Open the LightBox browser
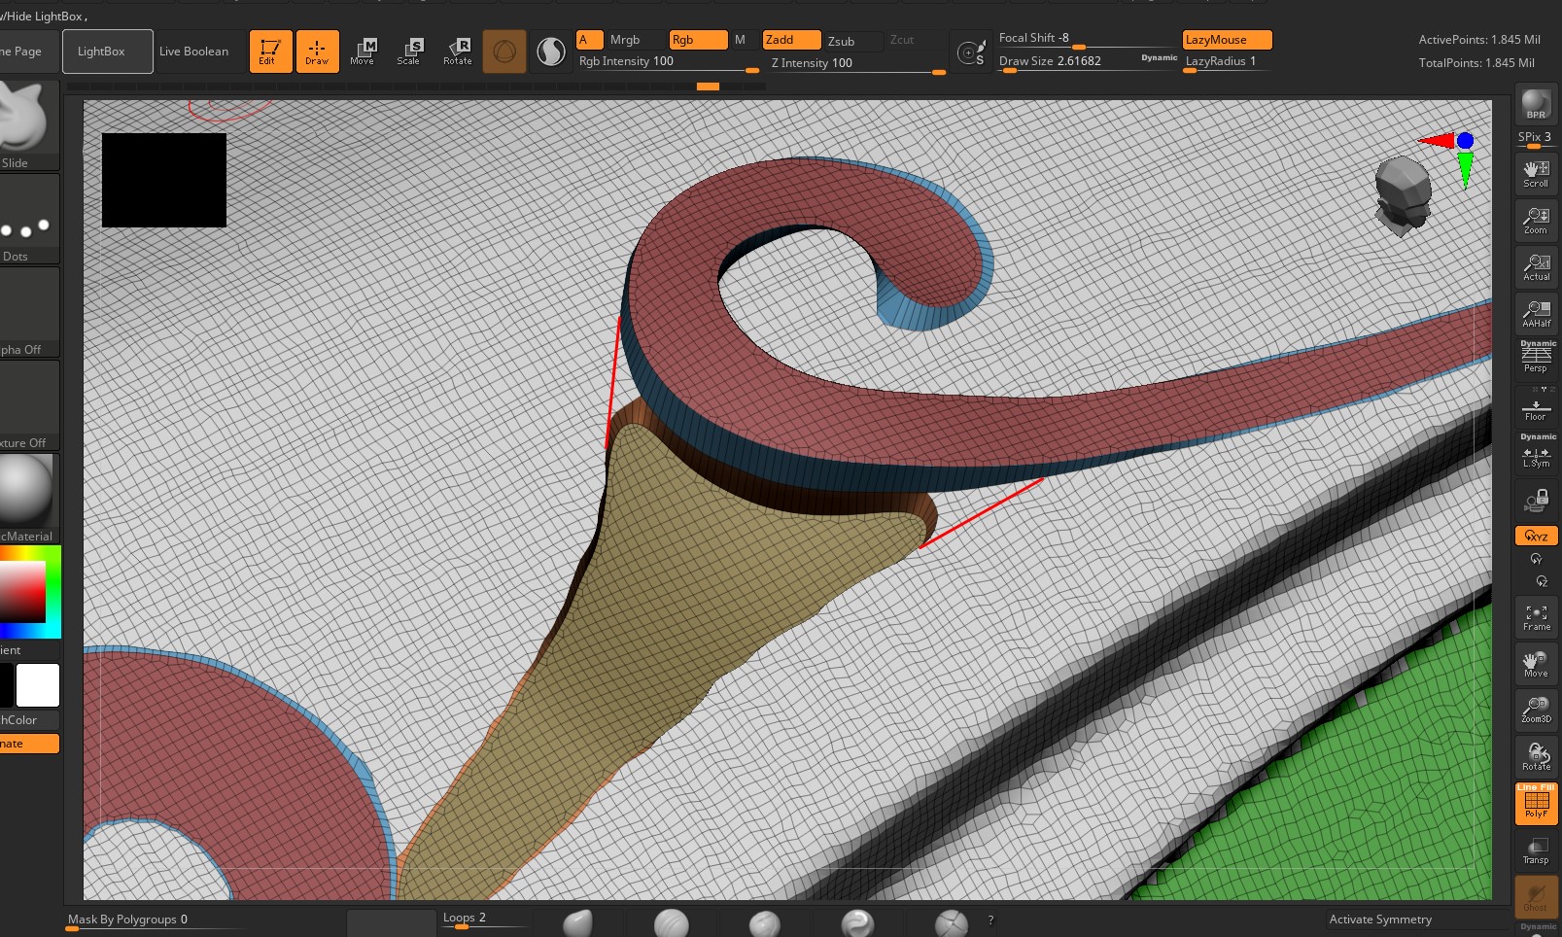This screenshot has height=937, width=1562. coord(107,51)
